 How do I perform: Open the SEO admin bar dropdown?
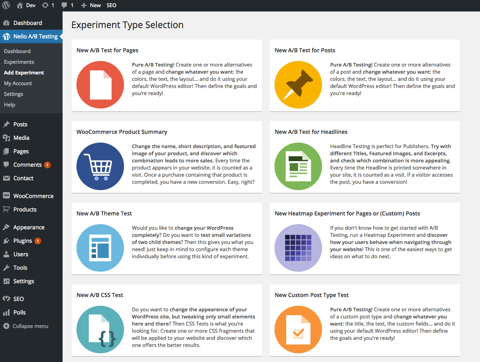[111, 5]
